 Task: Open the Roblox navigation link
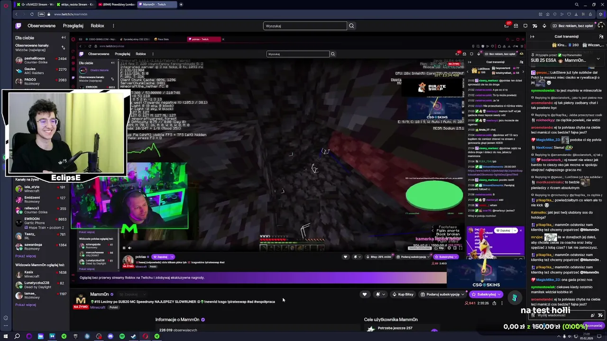click(x=97, y=26)
